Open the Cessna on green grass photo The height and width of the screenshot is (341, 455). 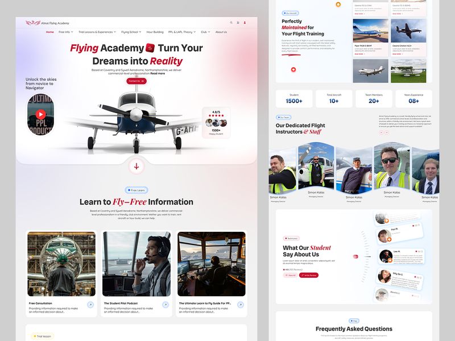[408, 71]
